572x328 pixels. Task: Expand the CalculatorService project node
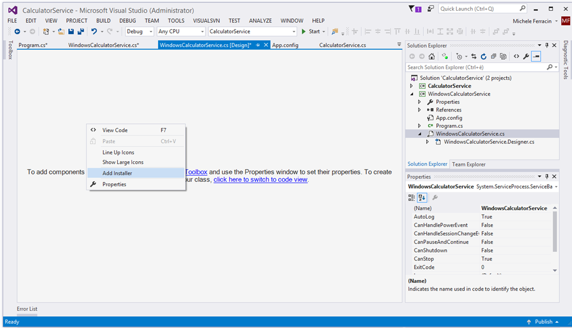[412, 86]
